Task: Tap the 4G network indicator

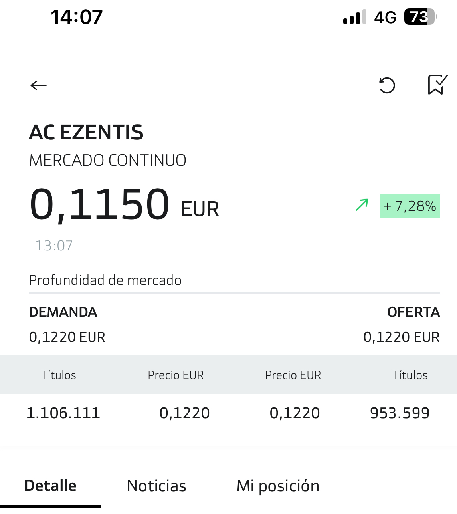Action: pos(385,18)
